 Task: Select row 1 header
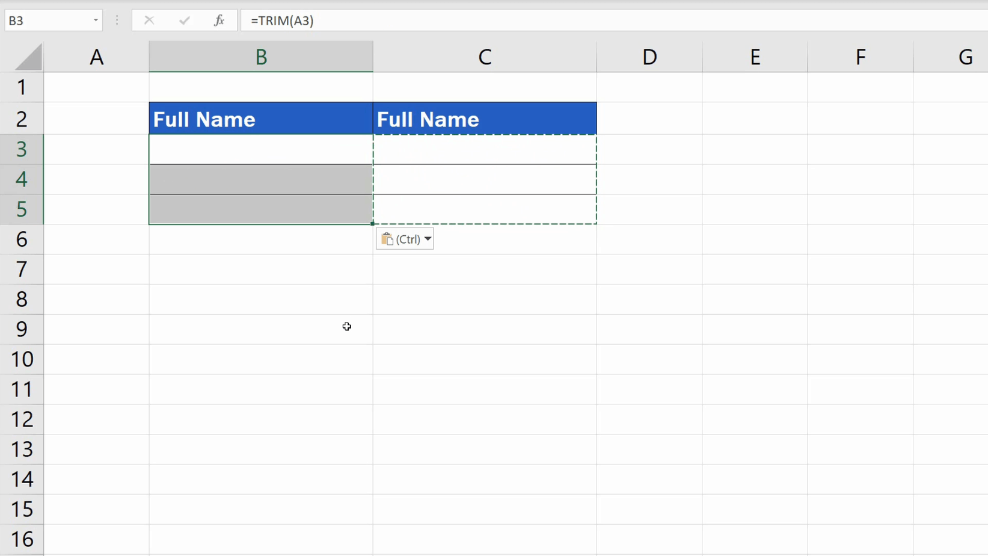(x=22, y=87)
